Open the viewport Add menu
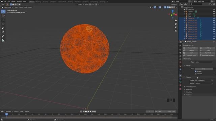The width and height of the screenshot is (216, 121). [26, 7]
